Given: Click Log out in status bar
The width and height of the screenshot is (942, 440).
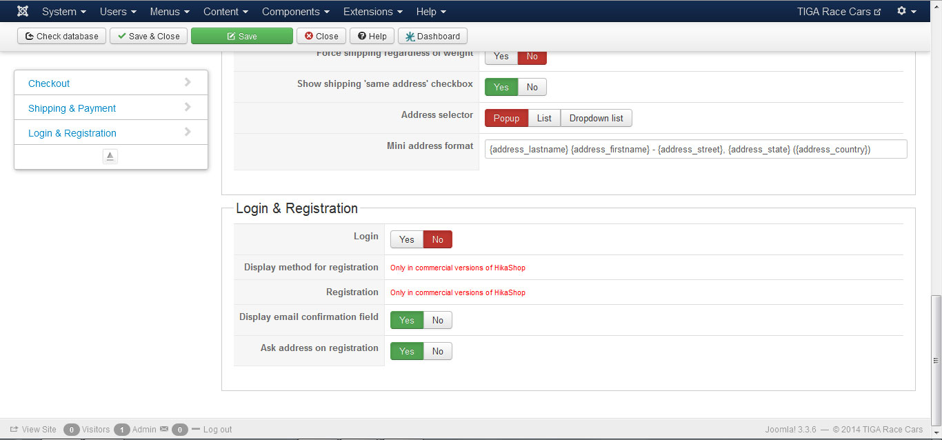Looking at the screenshot, I should click(x=217, y=429).
